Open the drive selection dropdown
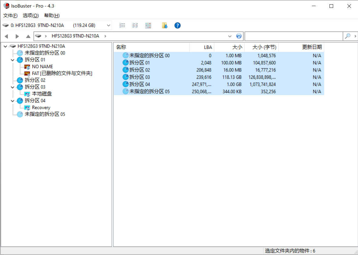 click(x=109, y=25)
